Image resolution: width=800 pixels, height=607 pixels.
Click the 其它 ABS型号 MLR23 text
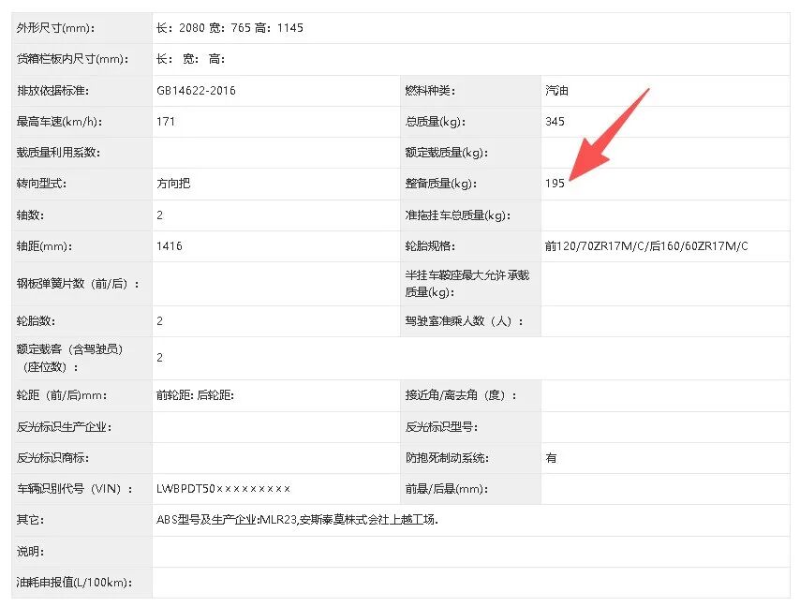(297, 520)
